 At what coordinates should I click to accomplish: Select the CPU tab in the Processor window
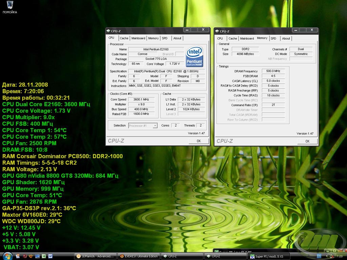[x=111, y=38]
